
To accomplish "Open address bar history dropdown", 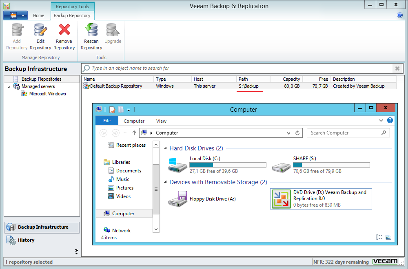I will coord(288,133).
